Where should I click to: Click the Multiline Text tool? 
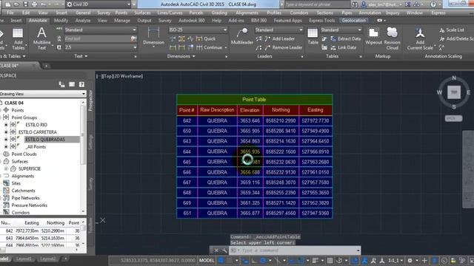coord(41,38)
